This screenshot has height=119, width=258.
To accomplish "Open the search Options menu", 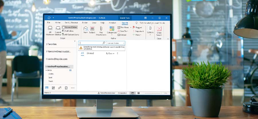I will coord(150,31).
